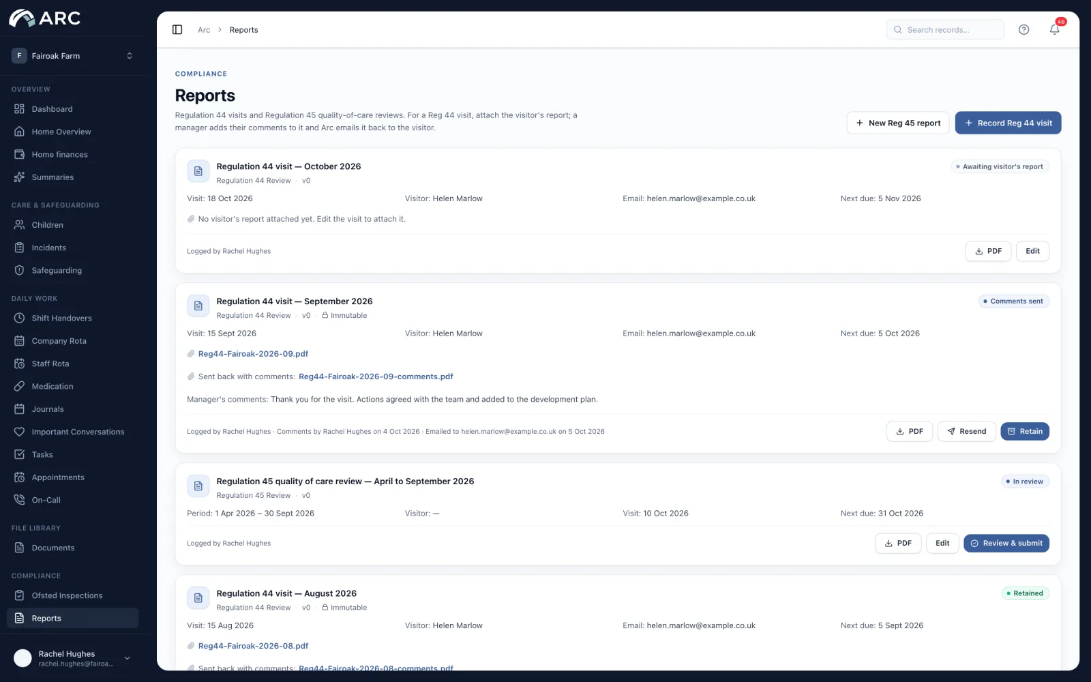This screenshot has height=682, width=1091.
Task: Open the notifications bell
Action: [x=1054, y=29]
